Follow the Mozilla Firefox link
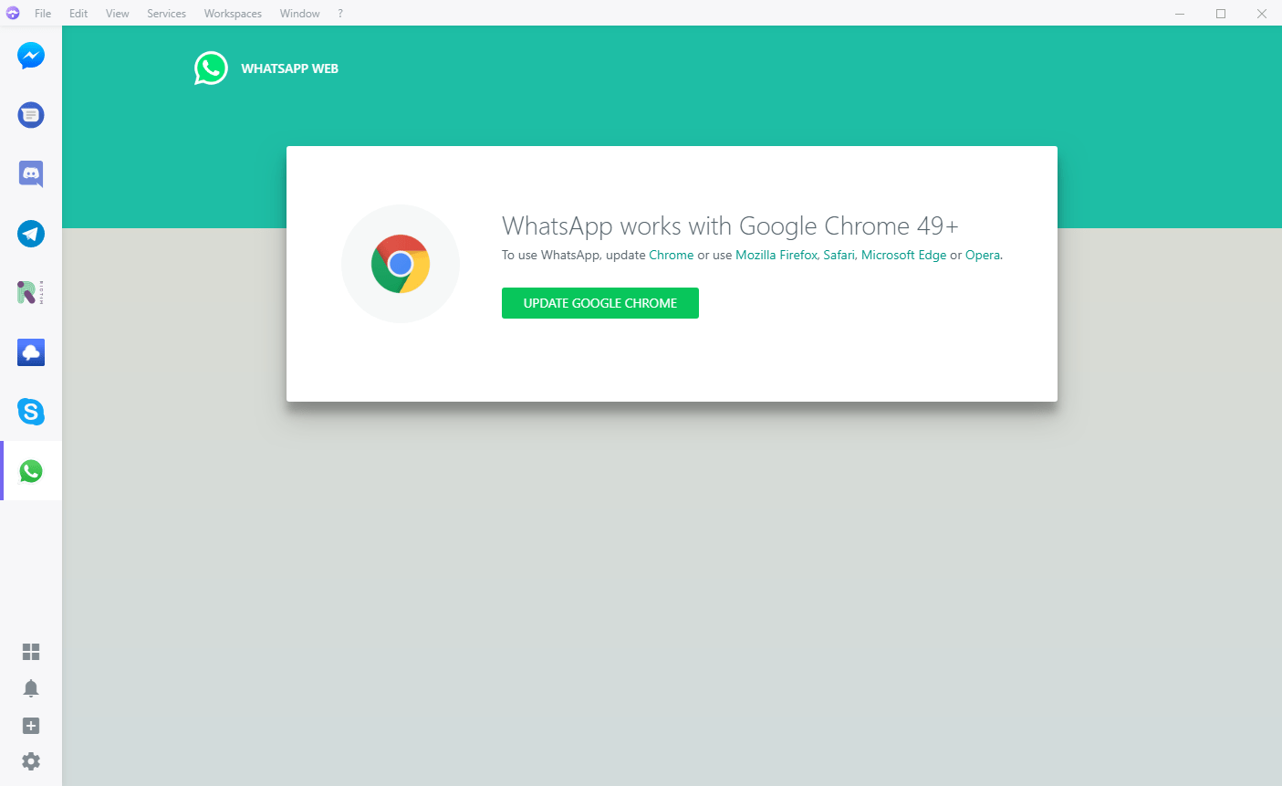The image size is (1282, 786). (776, 256)
